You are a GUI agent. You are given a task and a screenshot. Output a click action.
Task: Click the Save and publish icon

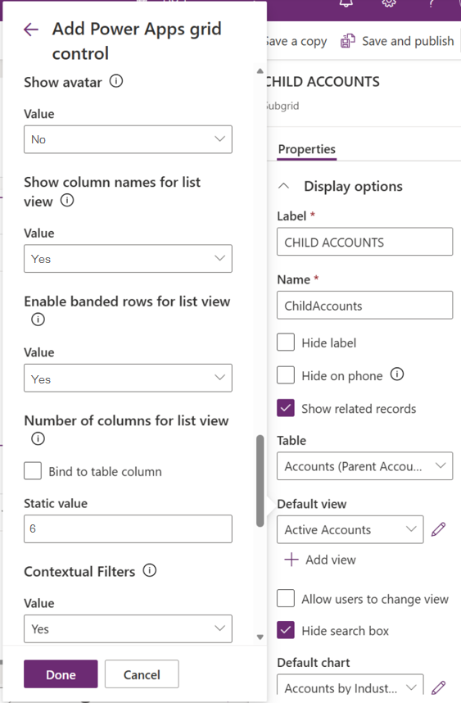348,41
